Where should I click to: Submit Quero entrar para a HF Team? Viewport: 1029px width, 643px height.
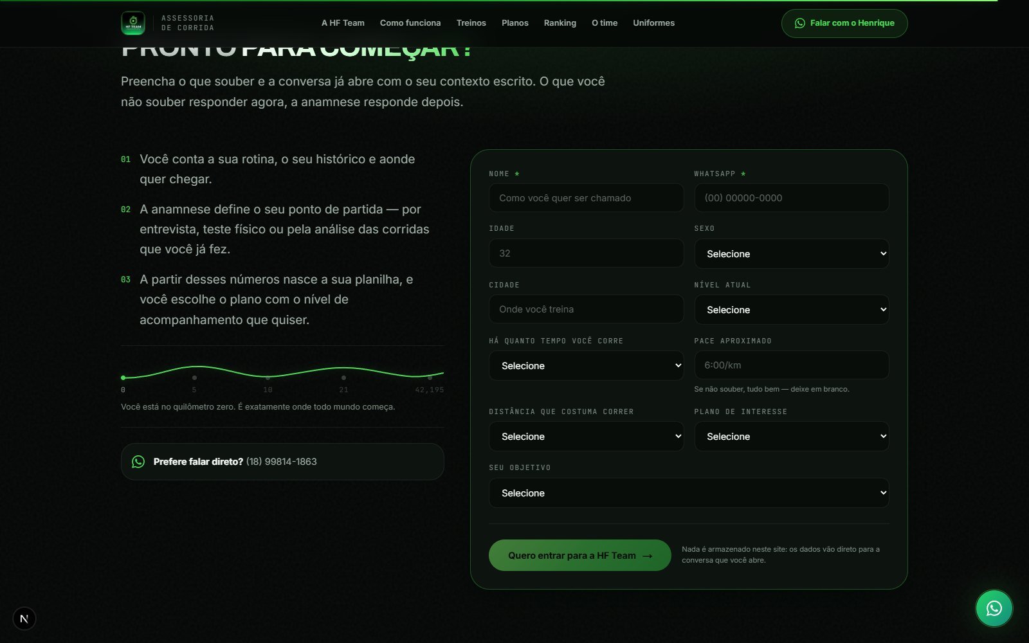pyautogui.click(x=579, y=556)
